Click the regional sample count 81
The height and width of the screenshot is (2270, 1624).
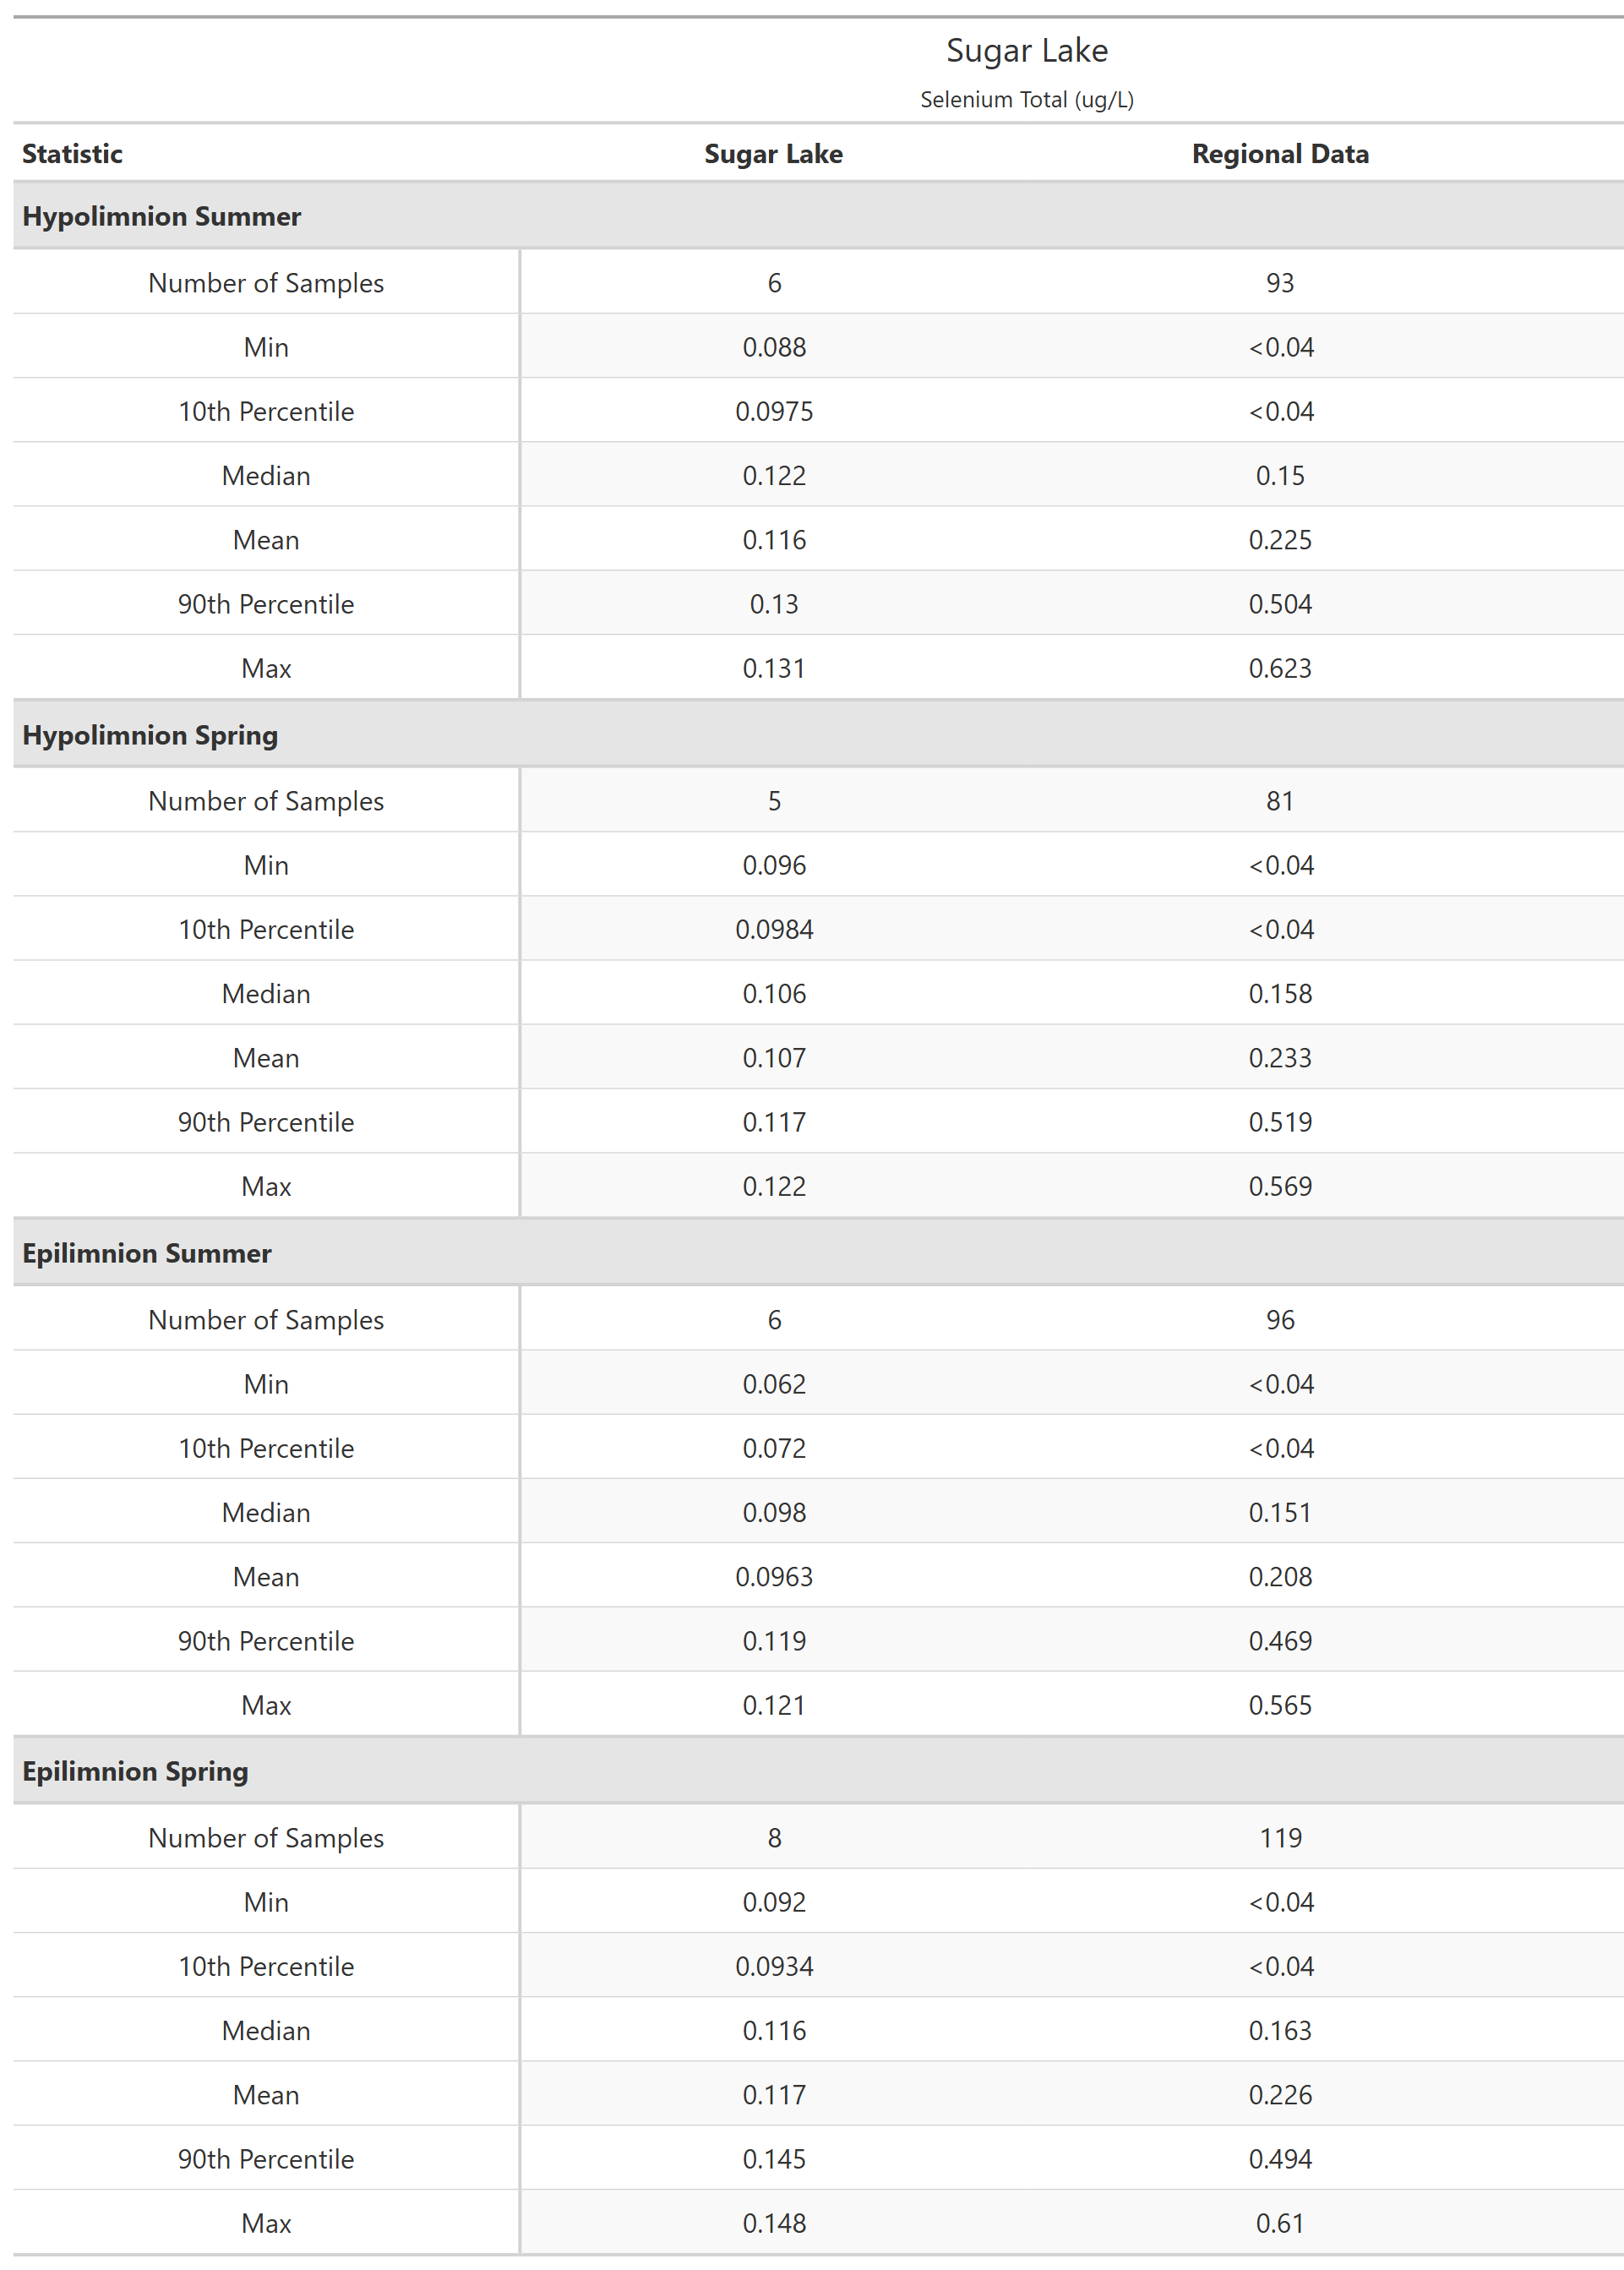pos(1279,801)
